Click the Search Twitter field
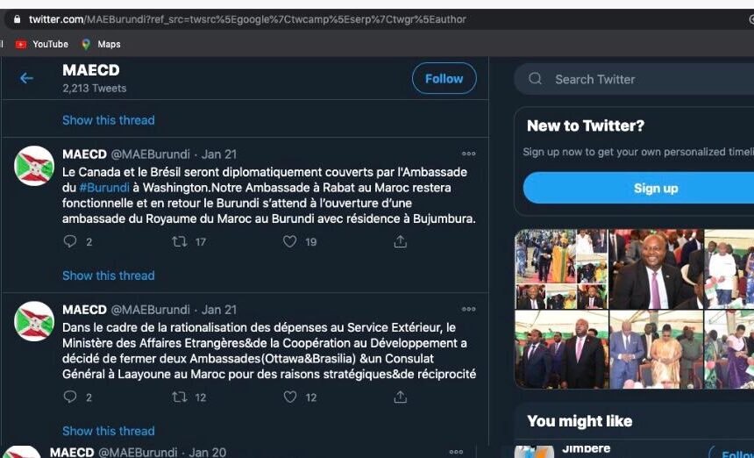Screen dimensions: 754x458 [649, 79]
